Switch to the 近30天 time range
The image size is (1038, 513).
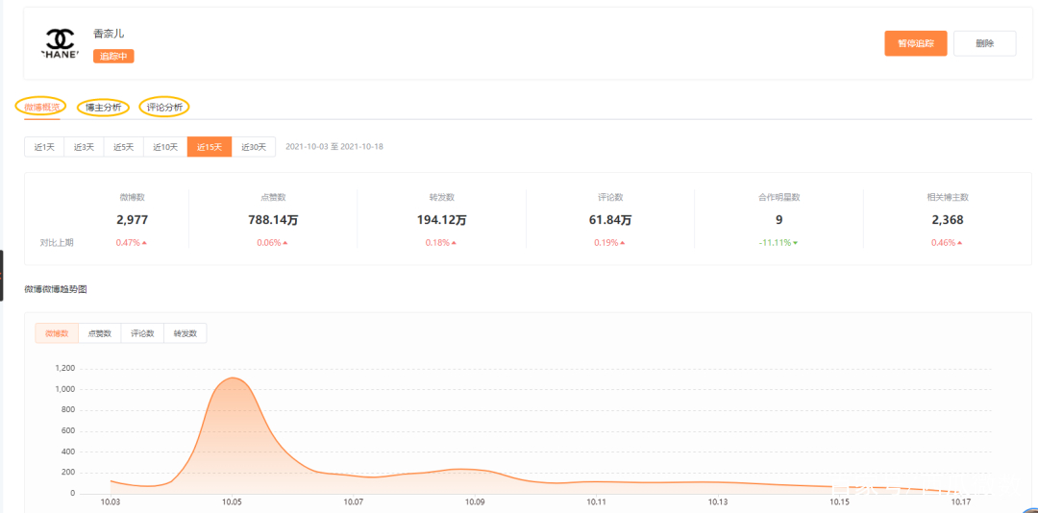tap(254, 147)
